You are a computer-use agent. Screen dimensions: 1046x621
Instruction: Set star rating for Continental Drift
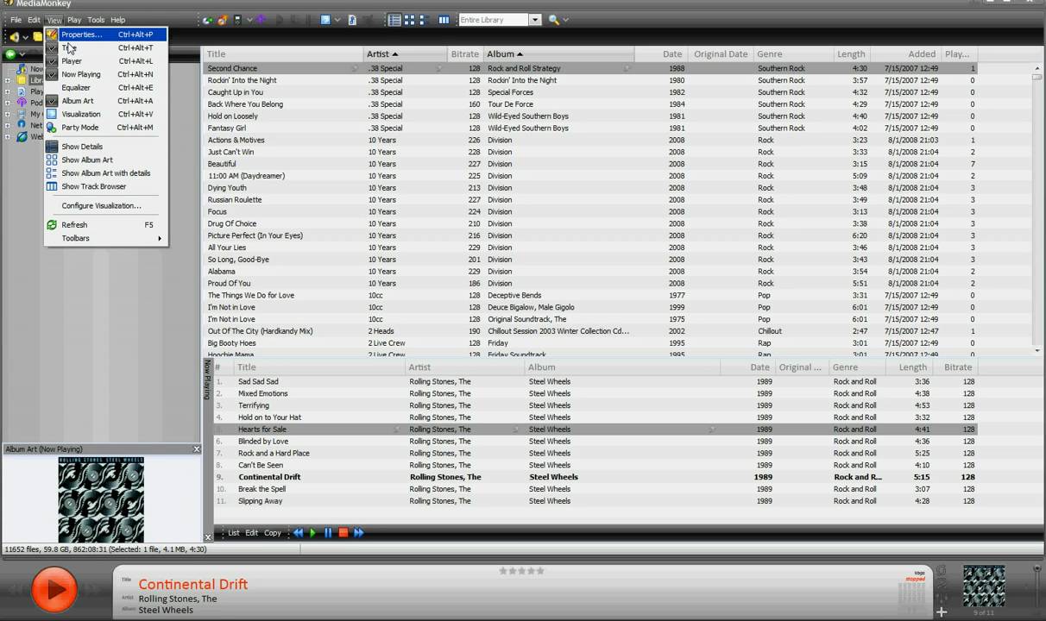pos(522,571)
